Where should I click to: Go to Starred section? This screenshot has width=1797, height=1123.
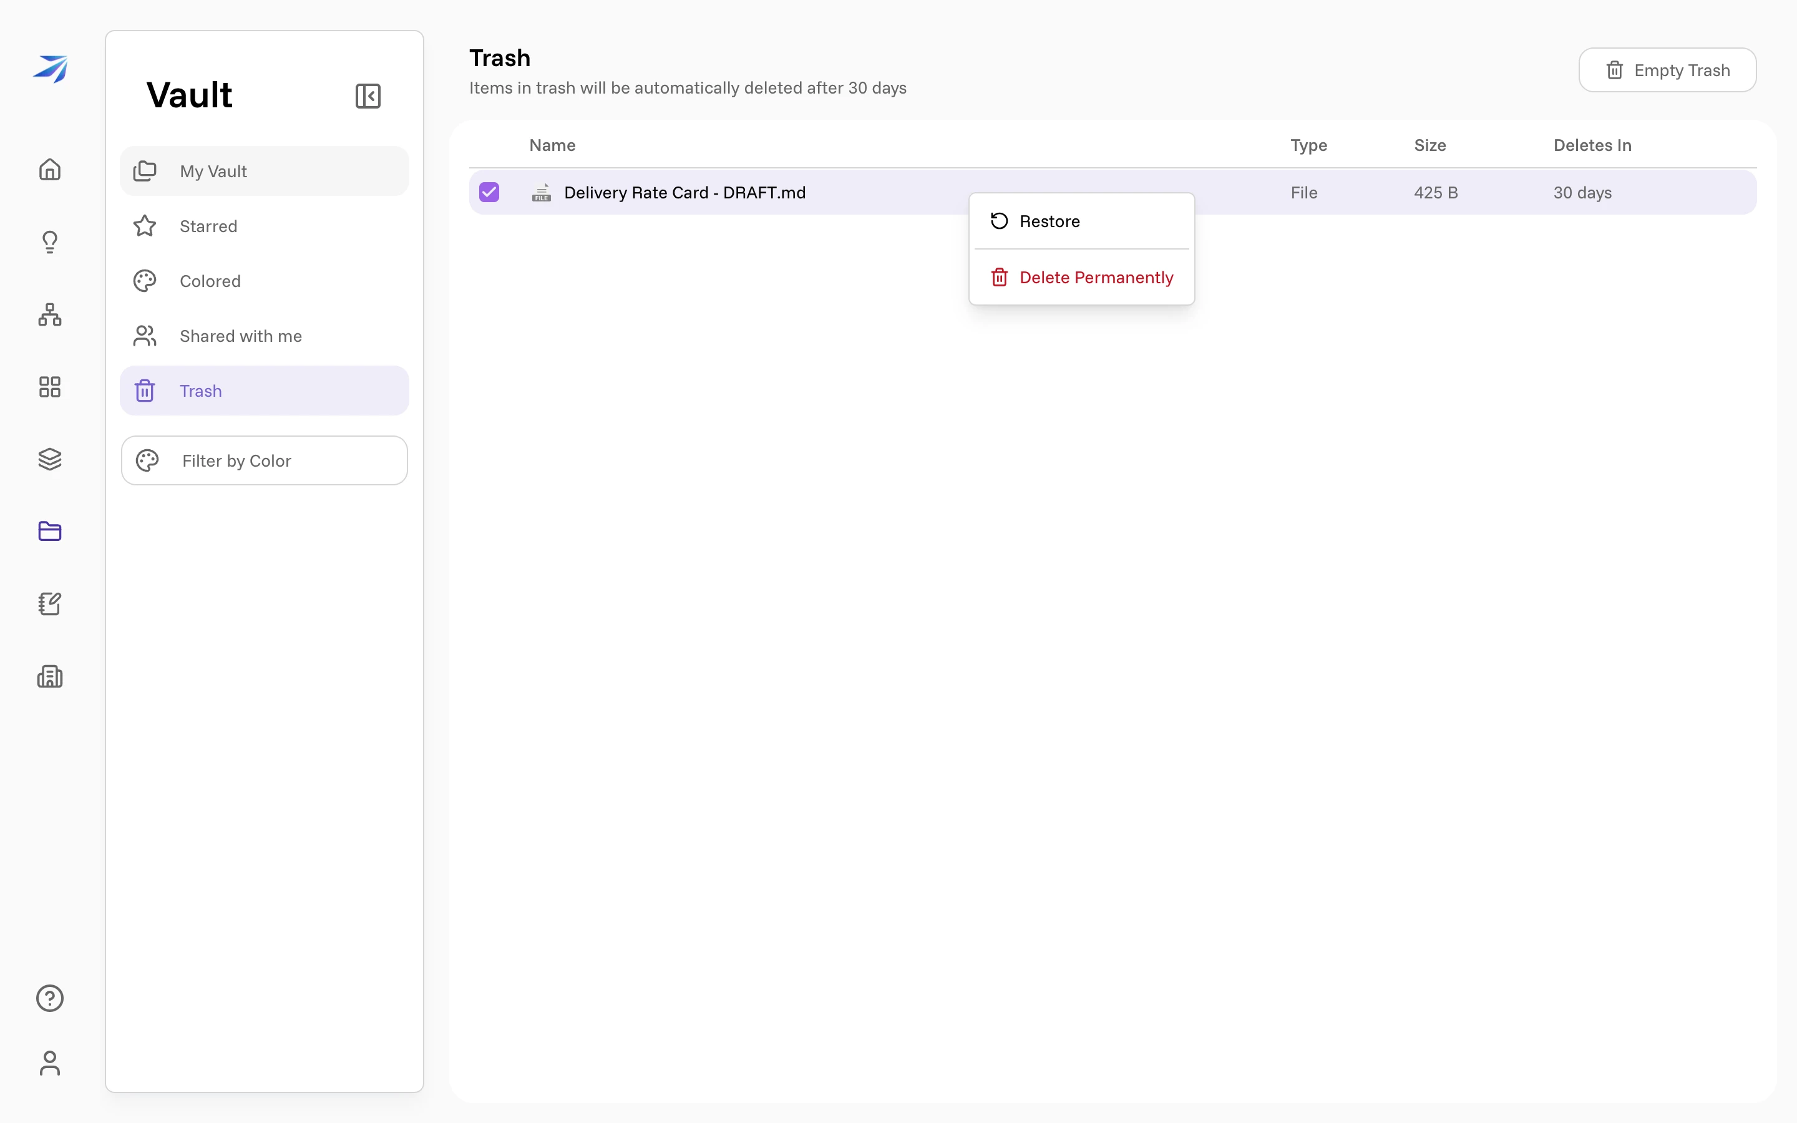click(x=265, y=226)
